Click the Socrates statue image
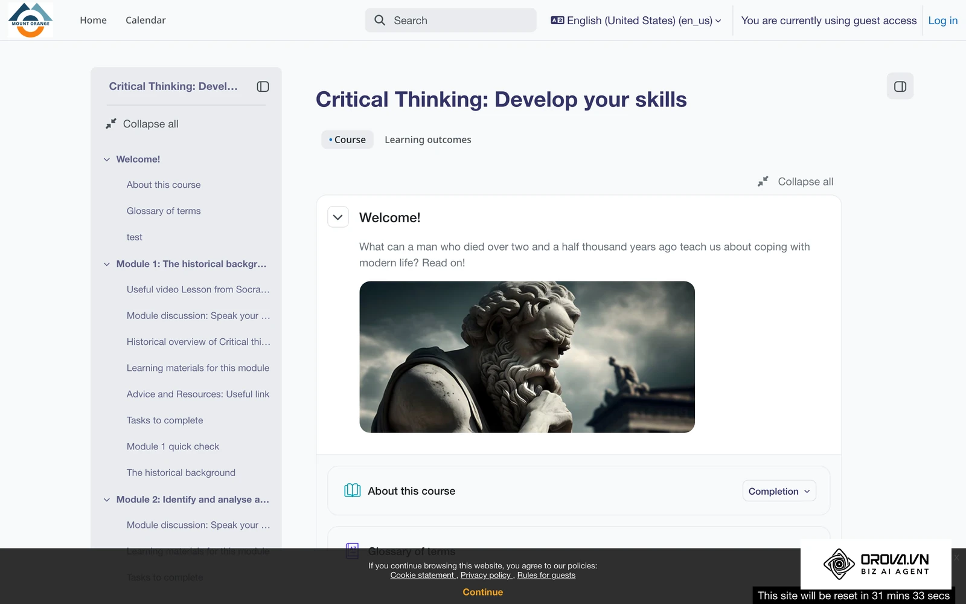This screenshot has width=966, height=604. pos(527,357)
